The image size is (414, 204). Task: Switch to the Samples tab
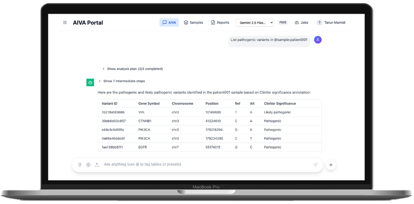(x=193, y=22)
